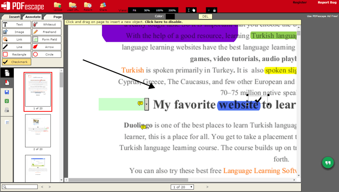Select the hand pan tool
The width and height of the screenshot is (339, 192).
(x=194, y=10)
